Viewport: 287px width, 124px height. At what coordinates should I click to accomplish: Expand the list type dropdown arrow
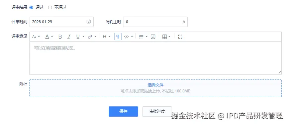coord(147,37)
